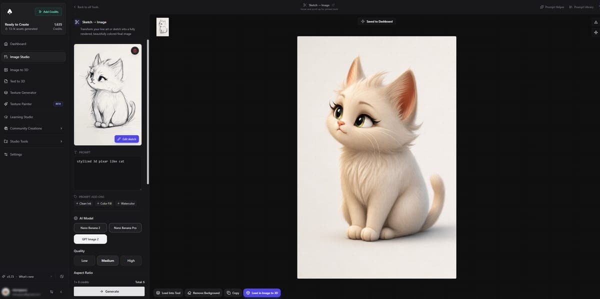Click the Dashboard home icon in the sidebar

pyautogui.click(x=5, y=44)
